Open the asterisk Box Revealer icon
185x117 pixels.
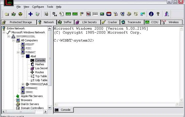click(x=95, y=14)
